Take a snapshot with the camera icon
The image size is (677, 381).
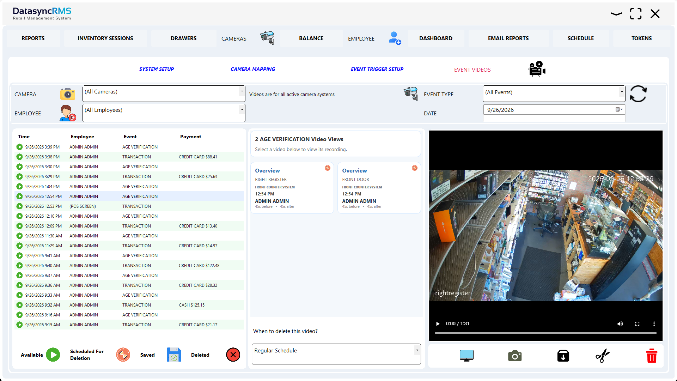(515, 356)
